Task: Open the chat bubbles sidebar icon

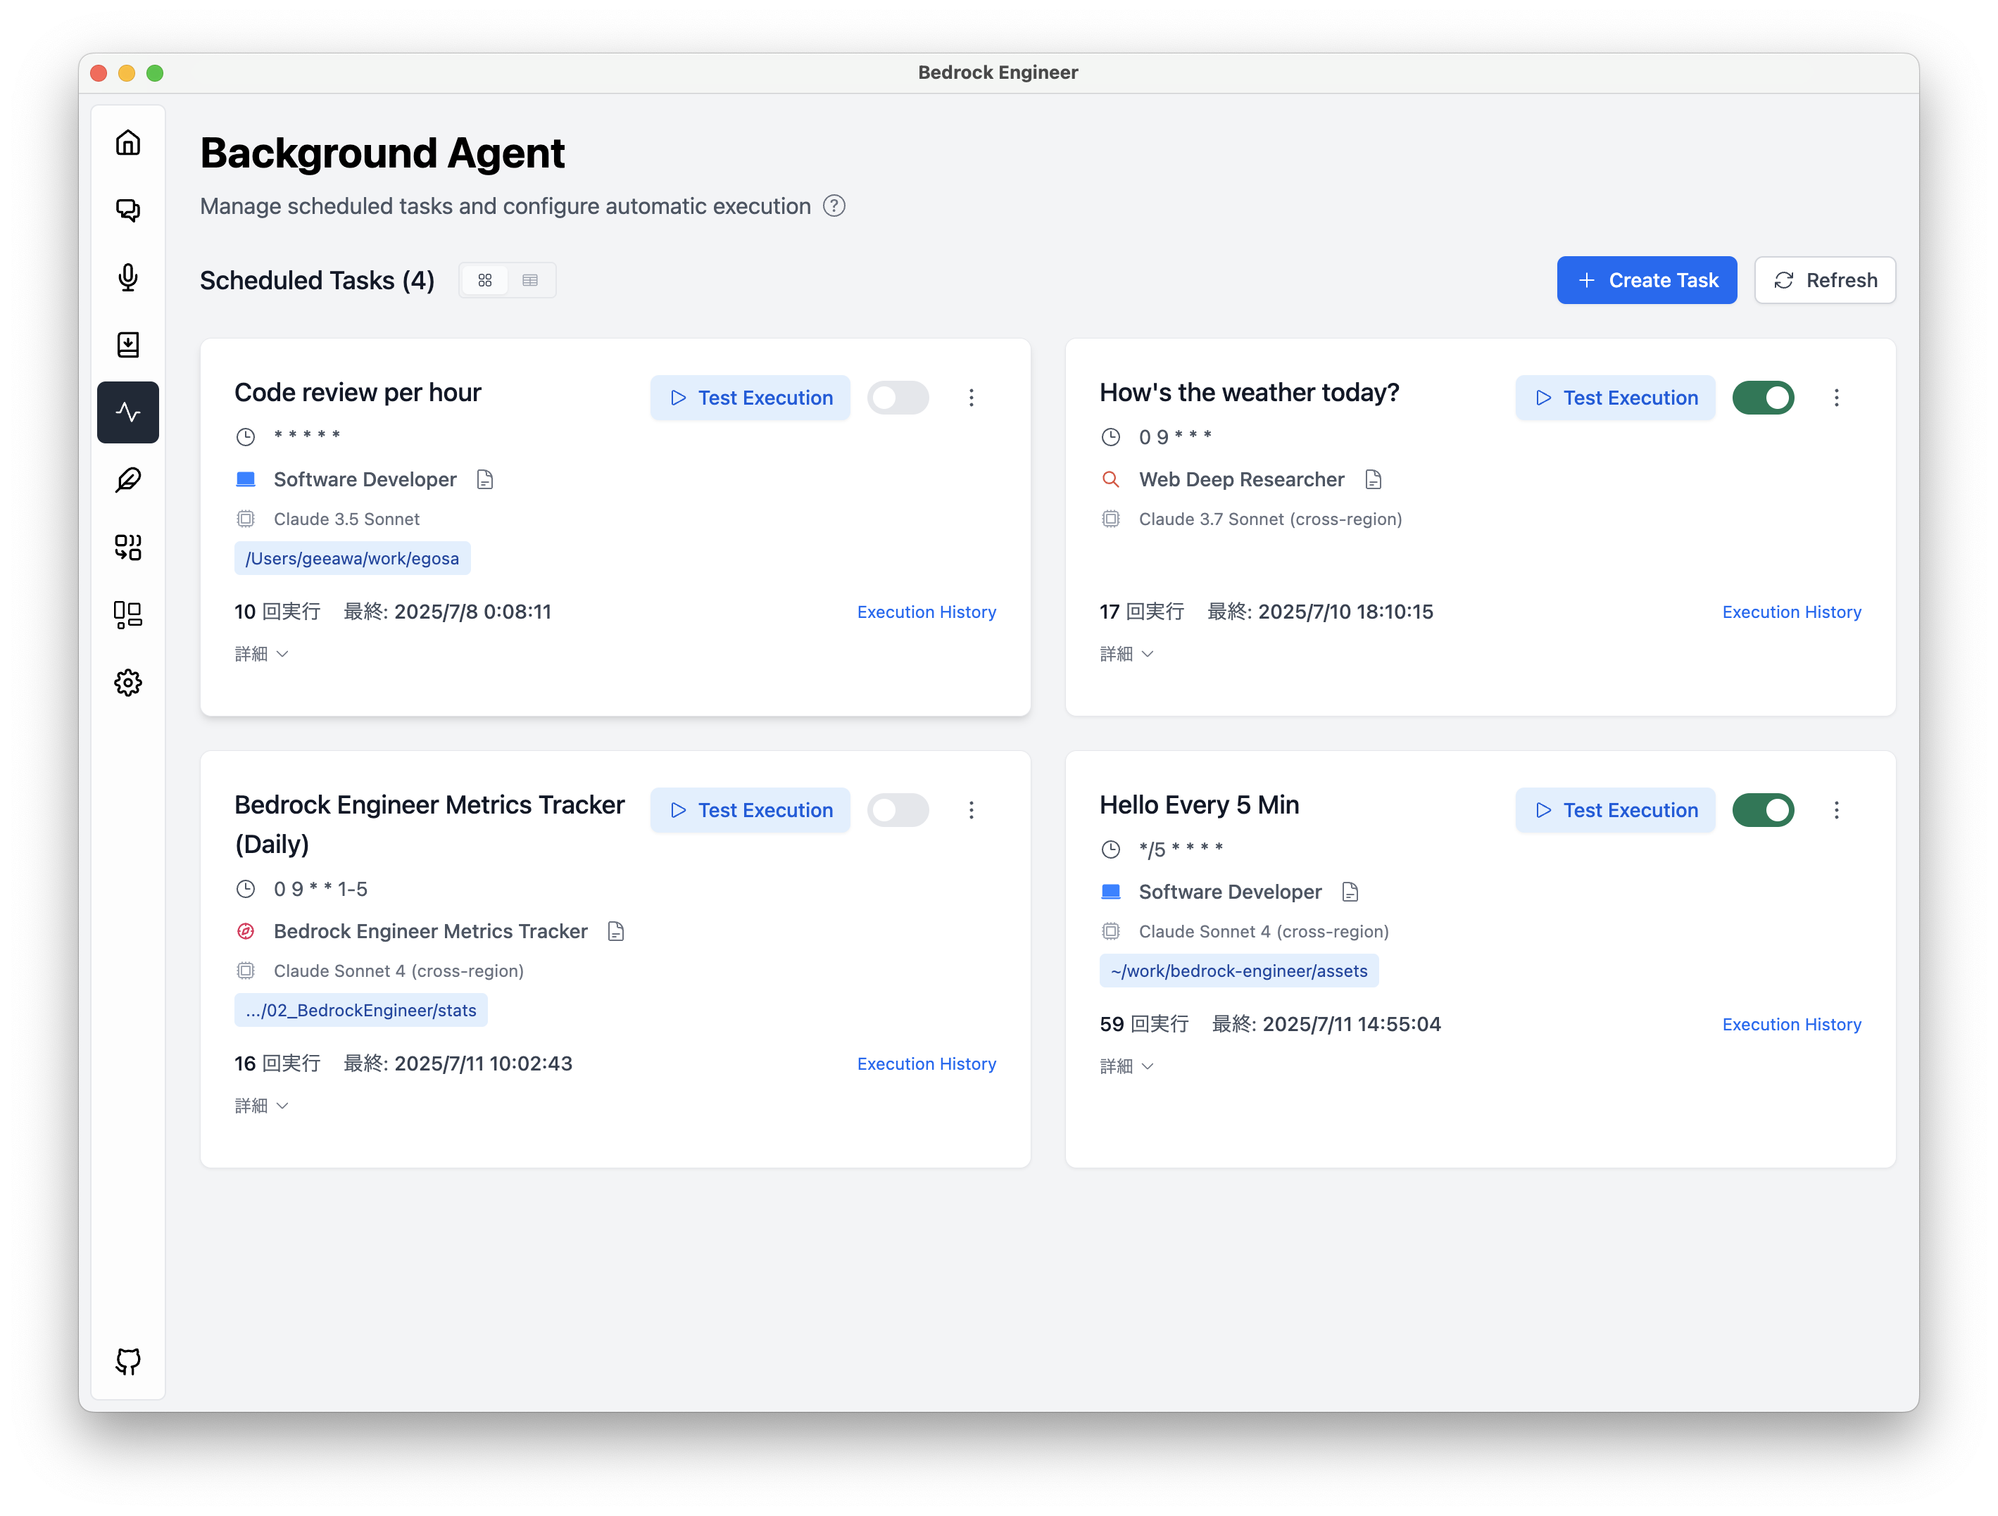Action: coord(127,210)
